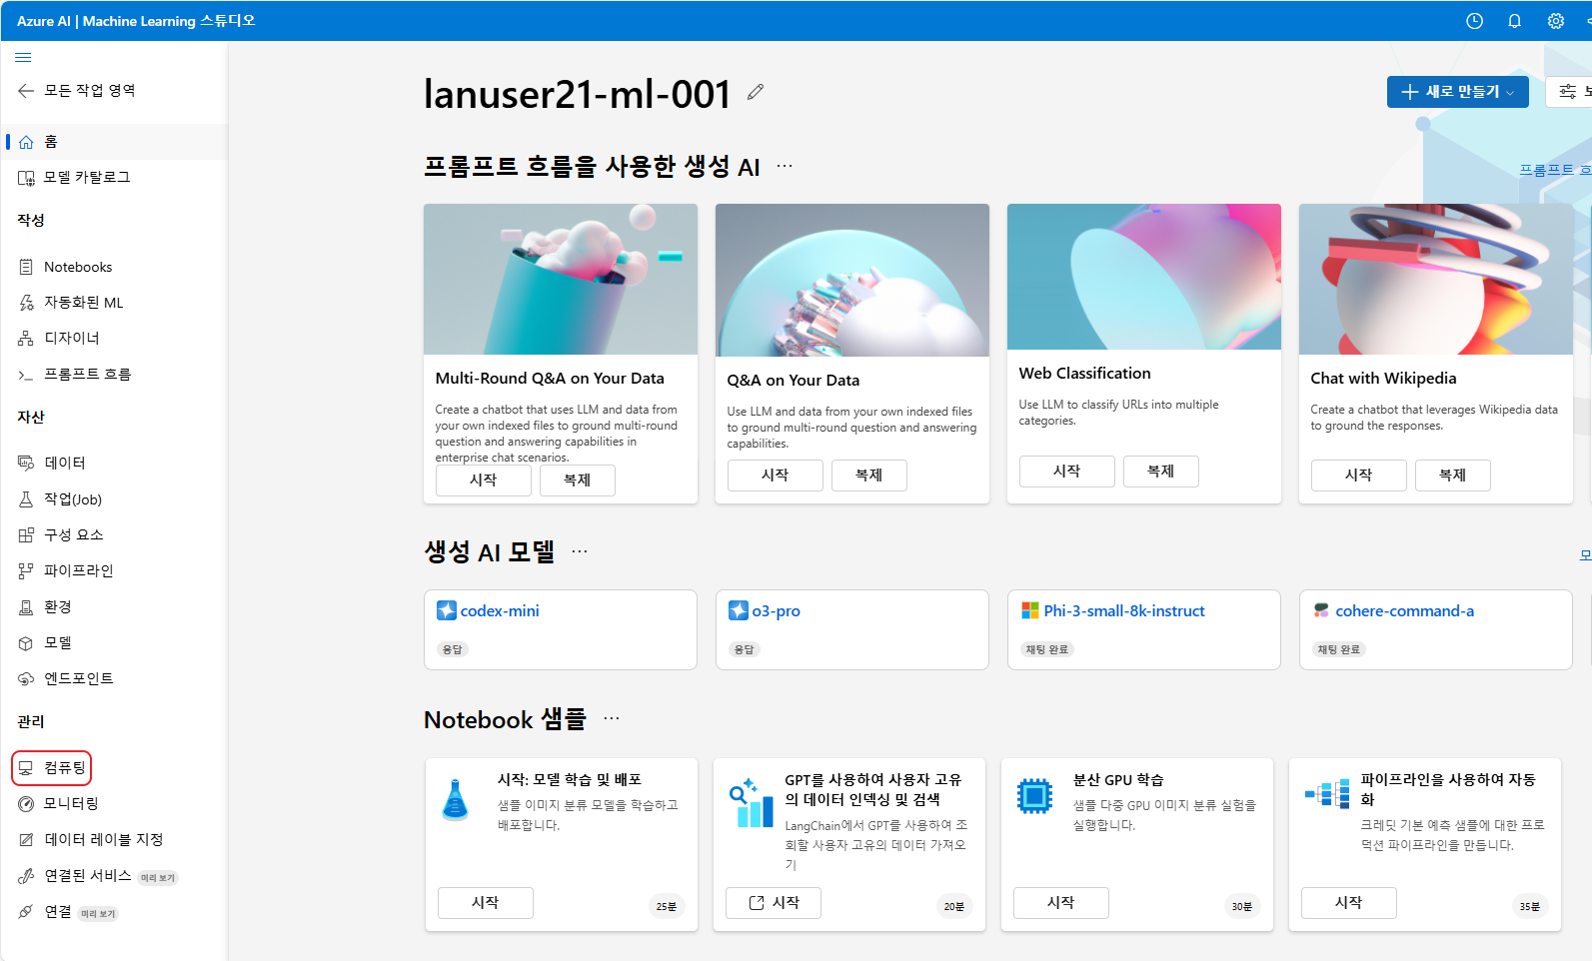Click the 모델 카탈로그 icon
Screen dimensions: 1592x961
point(26,178)
